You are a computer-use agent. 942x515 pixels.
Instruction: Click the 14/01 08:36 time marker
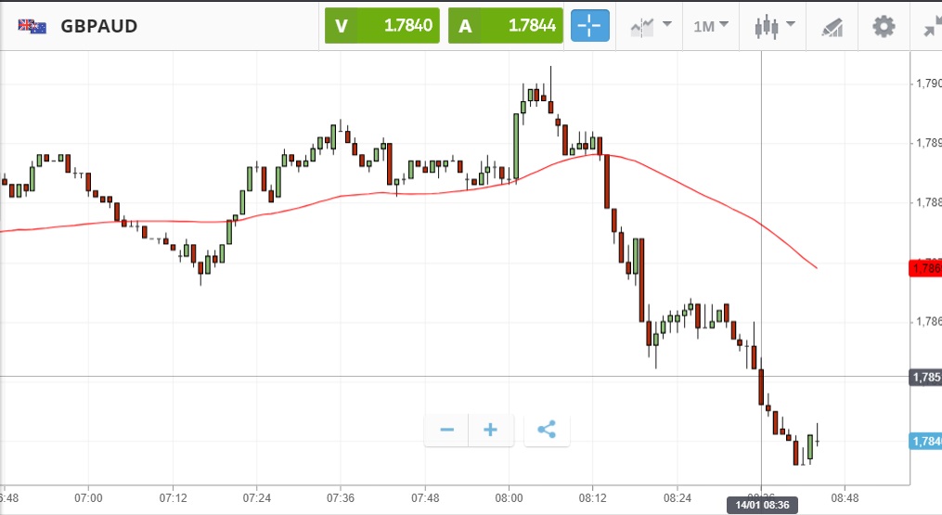click(761, 505)
